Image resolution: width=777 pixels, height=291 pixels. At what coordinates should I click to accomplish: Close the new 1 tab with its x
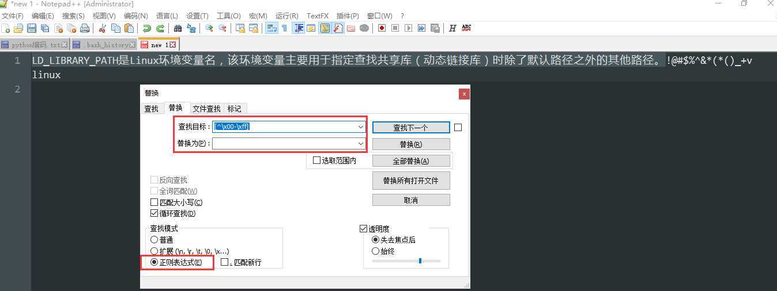(x=172, y=44)
